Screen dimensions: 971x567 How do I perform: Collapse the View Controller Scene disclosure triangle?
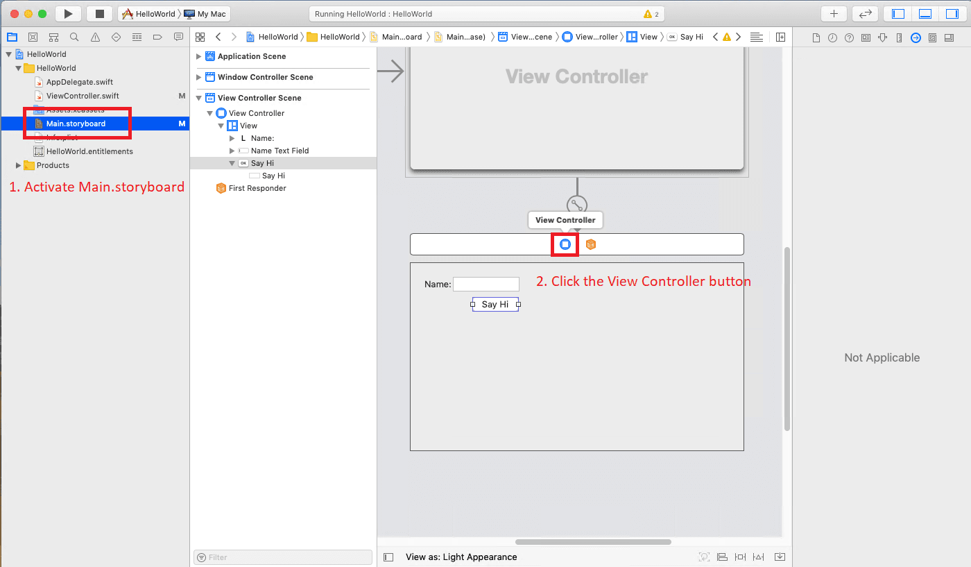click(199, 98)
